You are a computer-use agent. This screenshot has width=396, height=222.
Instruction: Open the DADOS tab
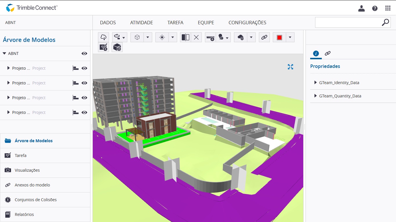(108, 23)
